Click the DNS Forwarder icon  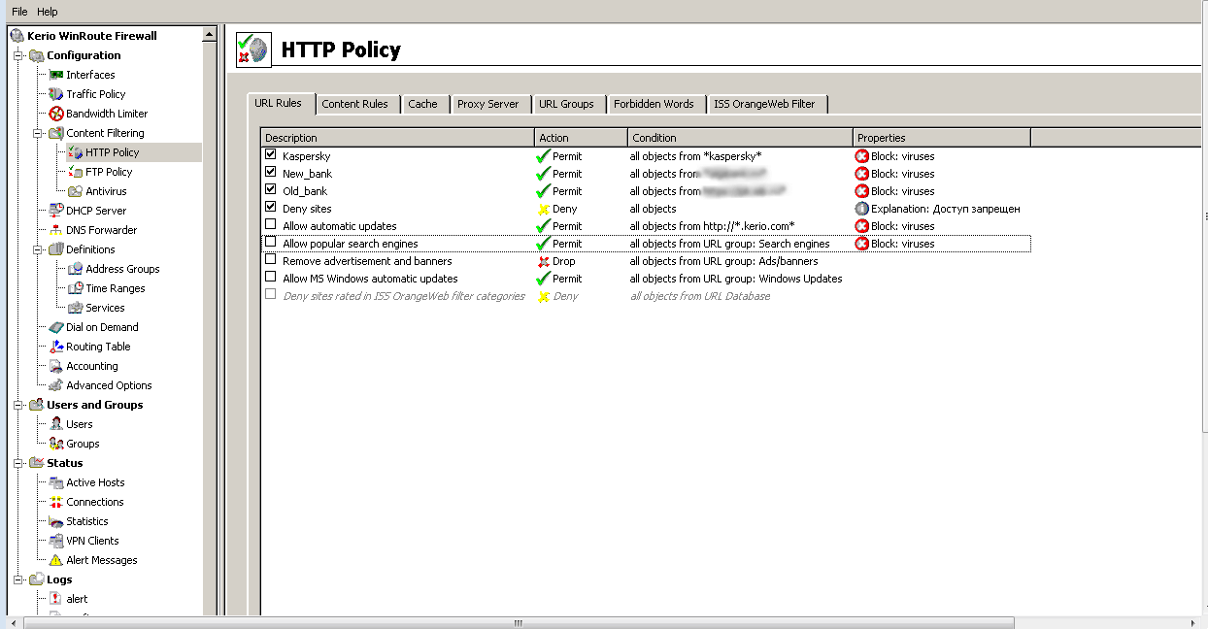pos(56,230)
